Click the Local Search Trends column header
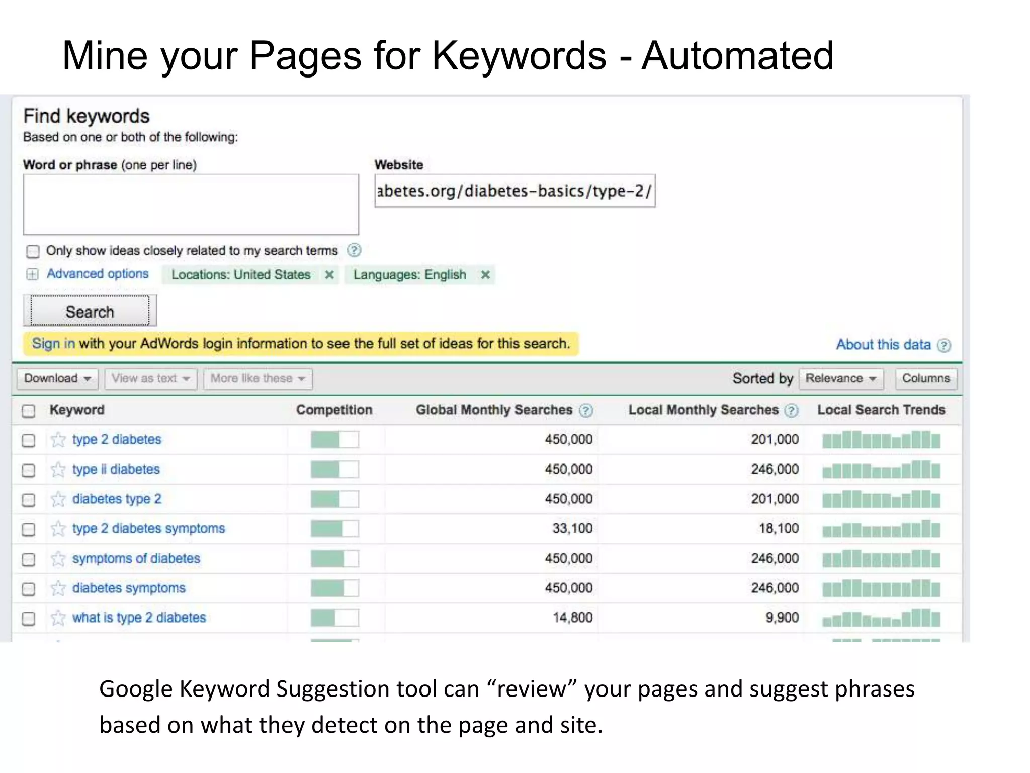This screenshot has width=1030, height=773. tap(881, 410)
